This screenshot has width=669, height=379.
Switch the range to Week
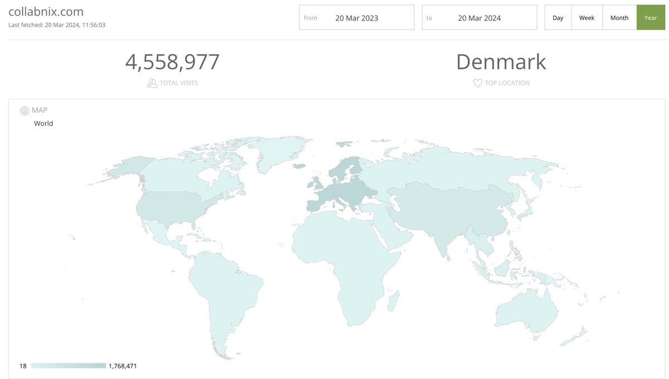pos(586,18)
